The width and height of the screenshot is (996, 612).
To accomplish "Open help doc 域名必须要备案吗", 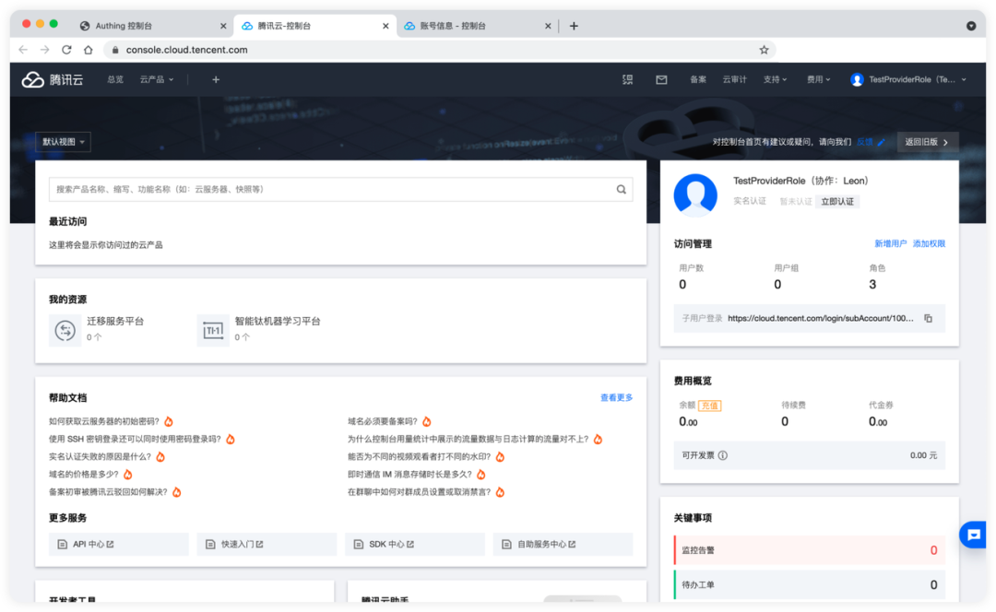I will 383,421.
